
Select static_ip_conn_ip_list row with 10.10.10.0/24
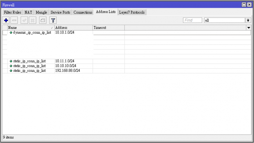point(127,66)
